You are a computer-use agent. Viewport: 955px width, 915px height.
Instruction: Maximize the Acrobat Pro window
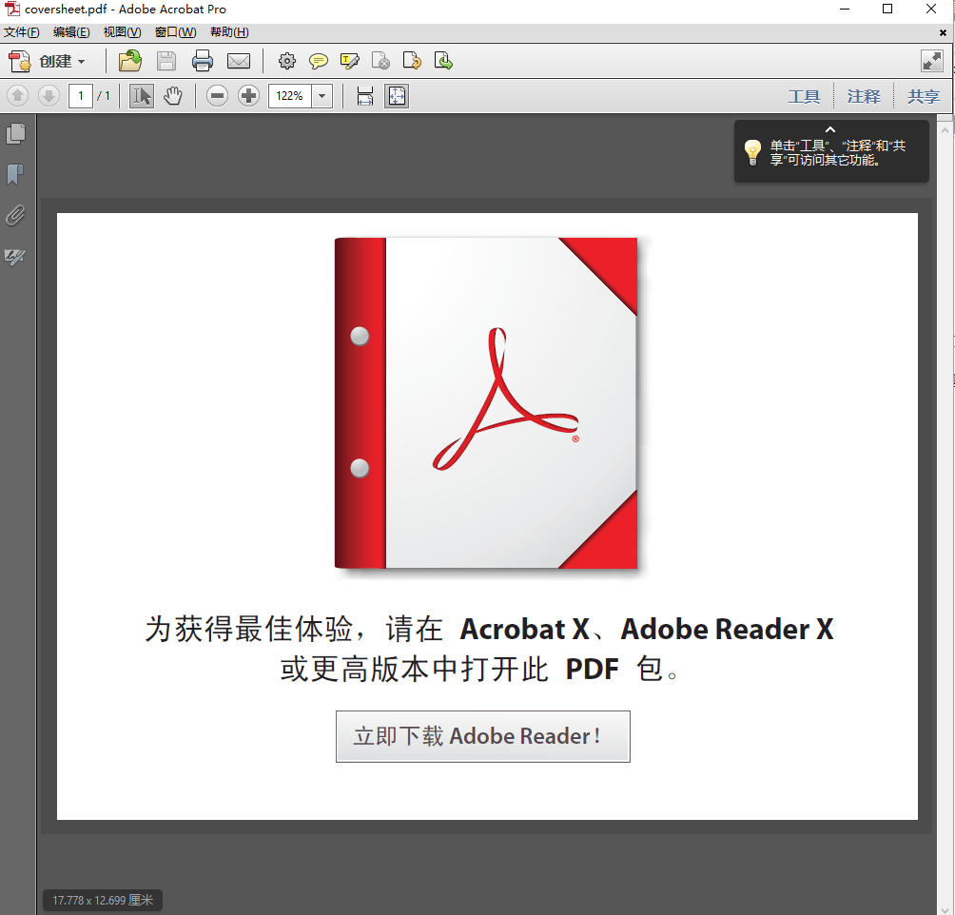coord(887,10)
